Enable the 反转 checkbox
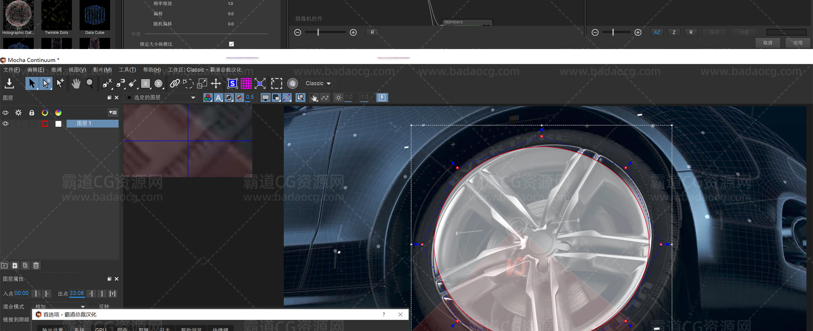The width and height of the screenshot is (813, 331). pyautogui.click(x=93, y=306)
